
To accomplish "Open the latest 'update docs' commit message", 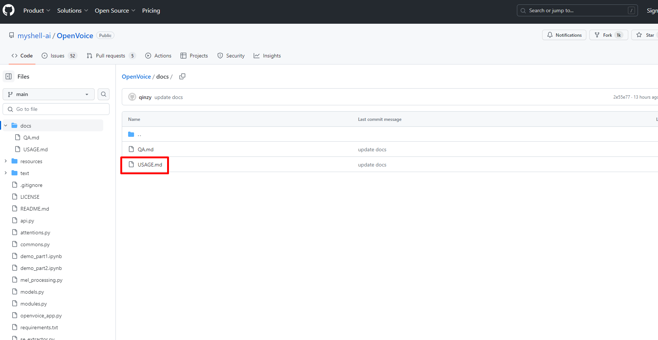I will coord(169,97).
